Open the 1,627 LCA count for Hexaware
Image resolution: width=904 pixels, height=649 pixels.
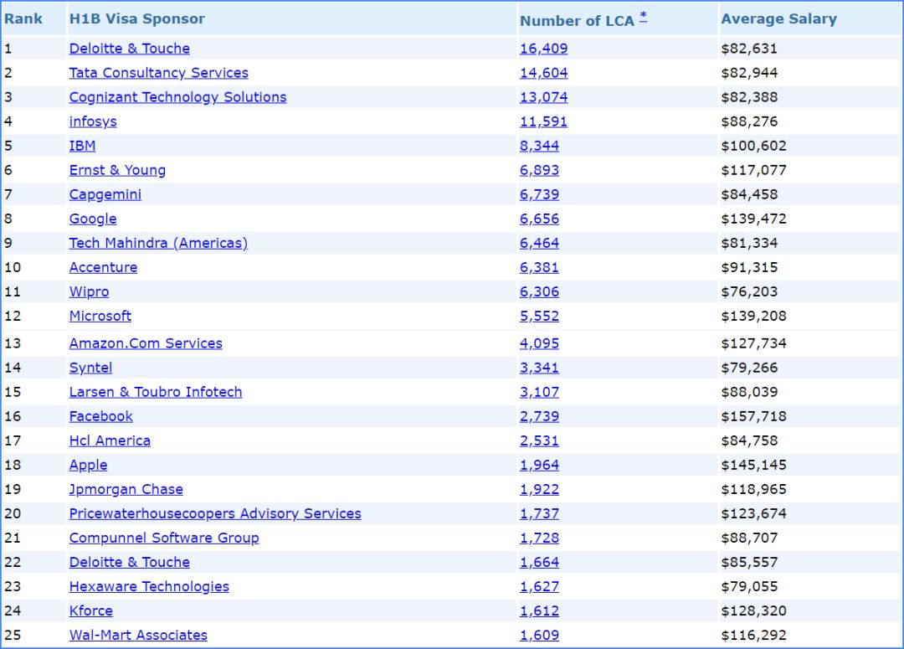tap(540, 586)
